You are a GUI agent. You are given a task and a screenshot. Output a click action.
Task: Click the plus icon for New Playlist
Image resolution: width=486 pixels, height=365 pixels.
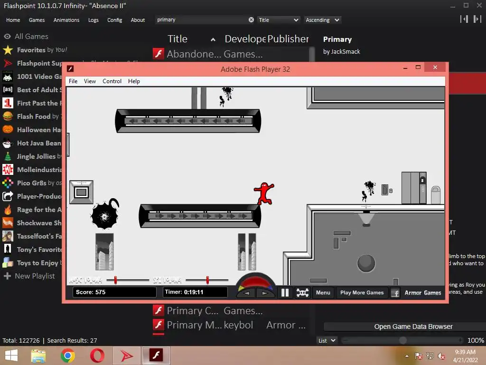click(8, 276)
